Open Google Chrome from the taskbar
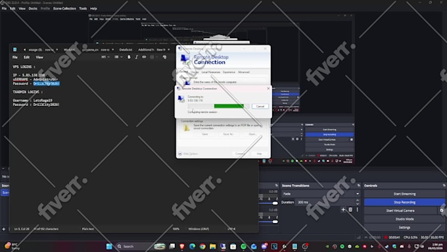Viewport: 447px width, 252px height. coord(202,246)
